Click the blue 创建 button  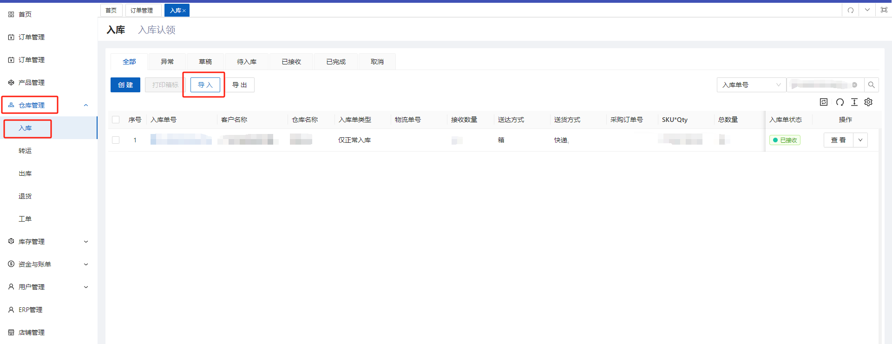coord(125,85)
